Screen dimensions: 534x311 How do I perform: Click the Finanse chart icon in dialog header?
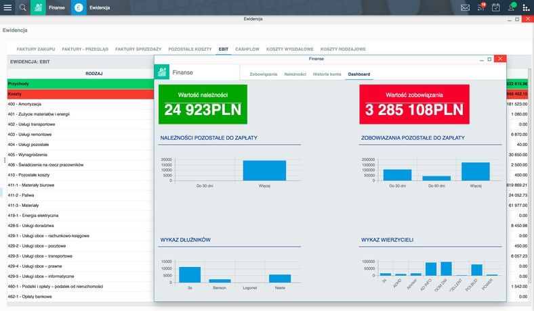click(x=162, y=72)
